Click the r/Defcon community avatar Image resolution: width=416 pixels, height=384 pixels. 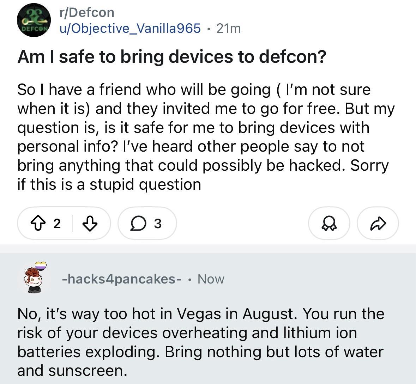pyautogui.click(x=34, y=20)
